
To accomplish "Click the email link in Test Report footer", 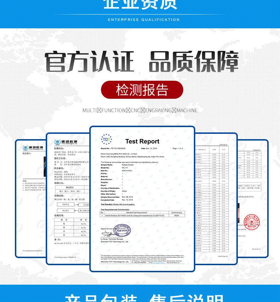I will click(159, 263).
